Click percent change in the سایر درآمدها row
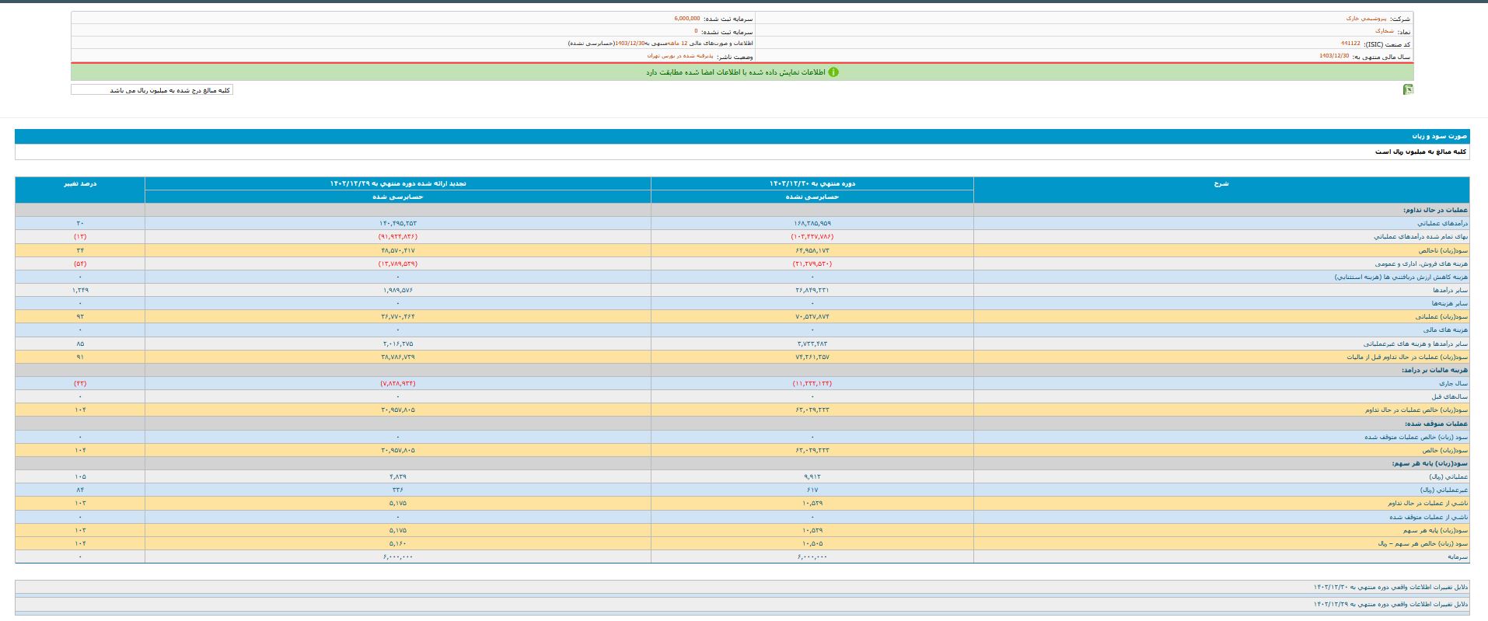The image size is (1488, 621). pos(80,290)
